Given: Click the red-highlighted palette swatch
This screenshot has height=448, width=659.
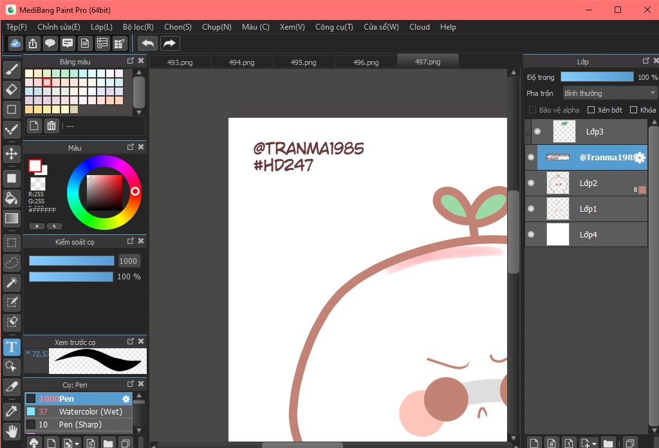Looking at the screenshot, I should click(x=47, y=82).
